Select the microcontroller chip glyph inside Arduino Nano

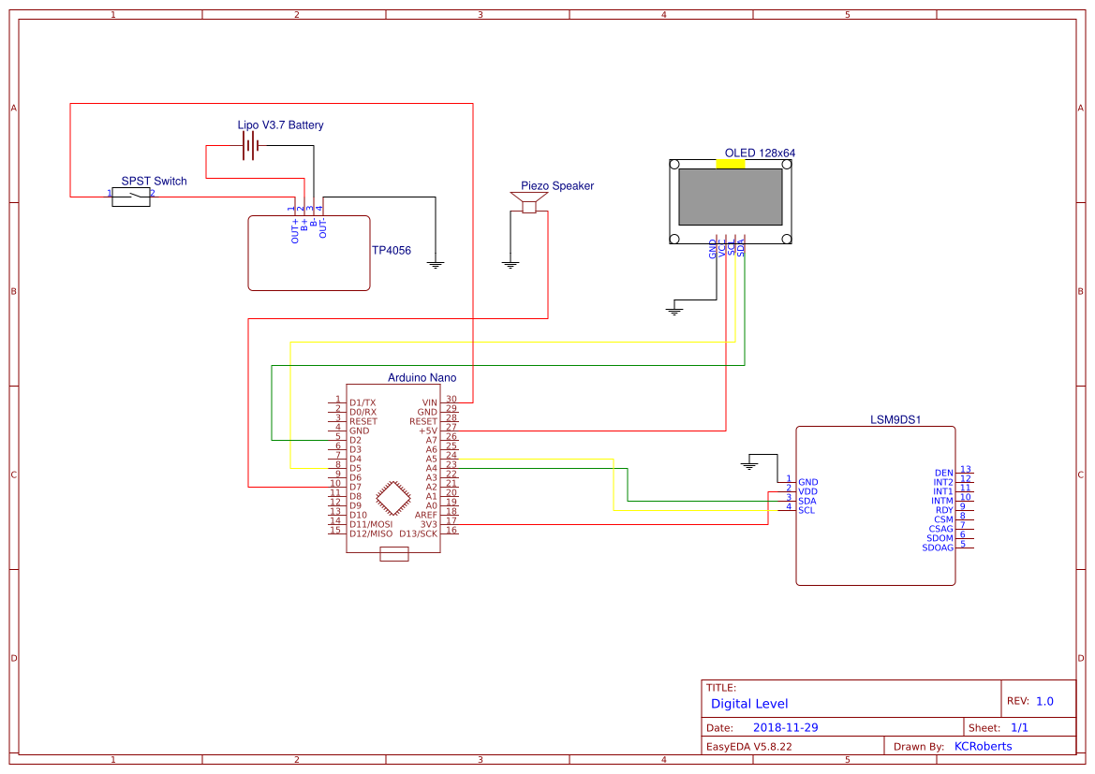tap(394, 497)
